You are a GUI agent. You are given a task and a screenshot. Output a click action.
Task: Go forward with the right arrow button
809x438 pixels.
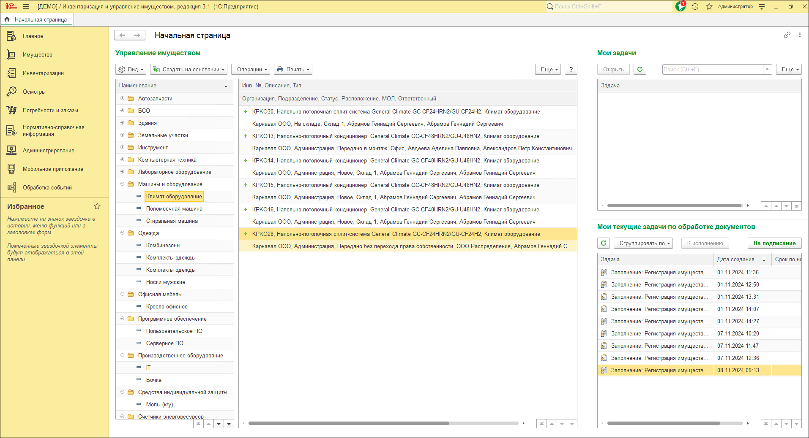pos(137,35)
